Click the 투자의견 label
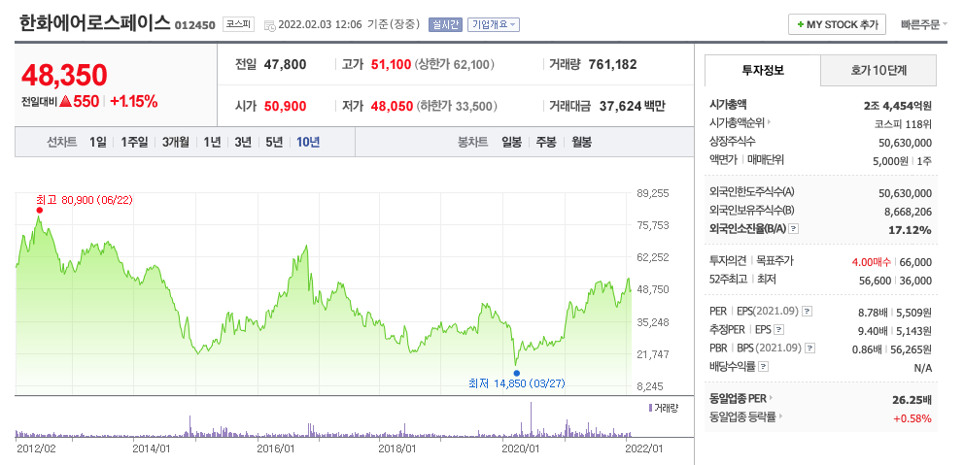Image resolution: width=964 pixels, height=465 pixels. pos(727,260)
